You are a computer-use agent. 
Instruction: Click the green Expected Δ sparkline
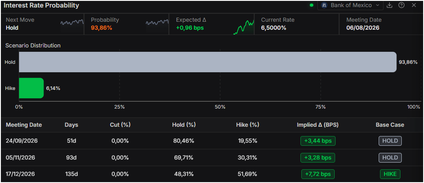click(244, 27)
